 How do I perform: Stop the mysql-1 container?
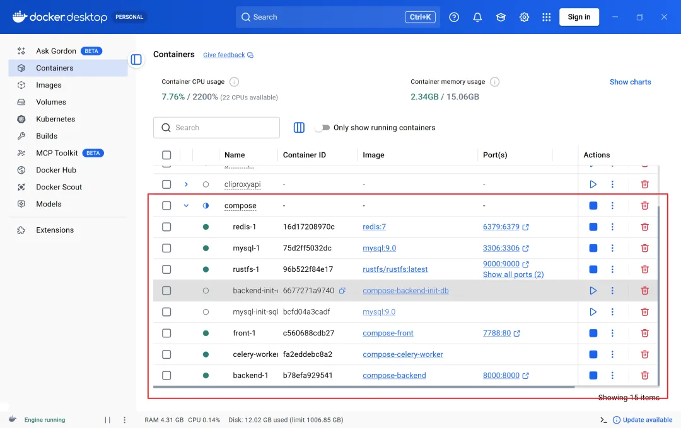(x=593, y=248)
